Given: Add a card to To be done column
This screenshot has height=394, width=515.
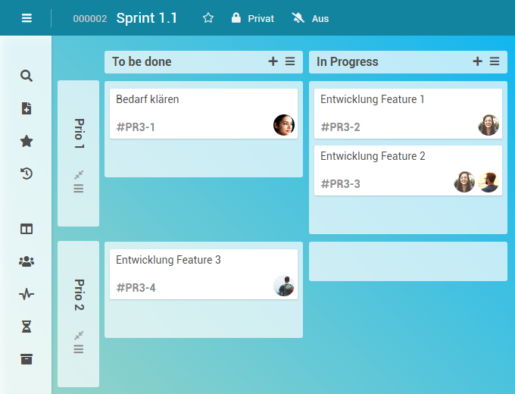Looking at the screenshot, I should pyautogui.click(x=273, y=62).
